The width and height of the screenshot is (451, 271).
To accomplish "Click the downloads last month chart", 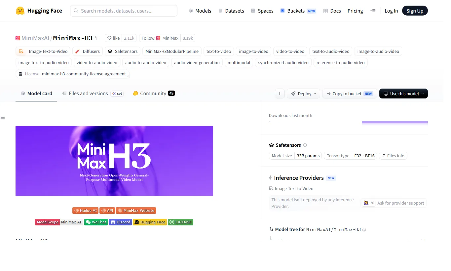I will pyautogui.click(x=395, y=122).
